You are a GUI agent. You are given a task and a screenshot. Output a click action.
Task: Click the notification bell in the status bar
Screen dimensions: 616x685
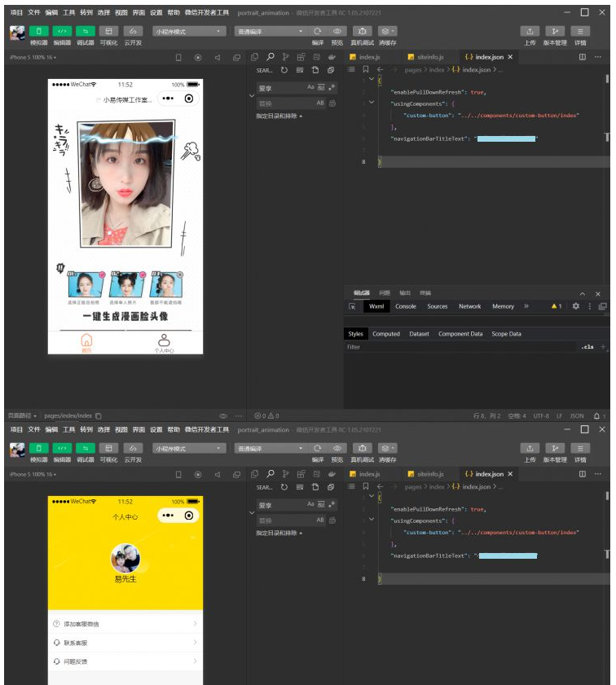(x=596, y=416)
